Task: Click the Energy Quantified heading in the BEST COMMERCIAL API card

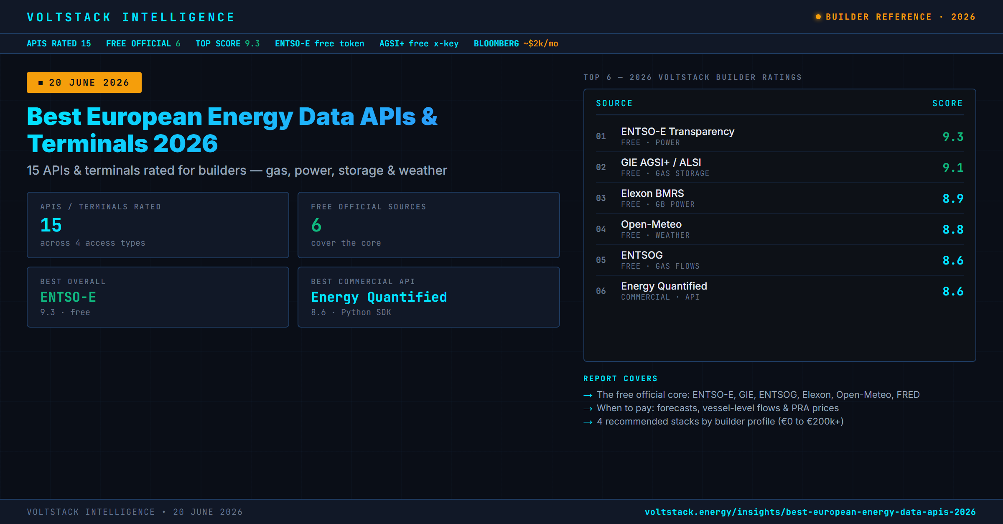Action: 379,297
